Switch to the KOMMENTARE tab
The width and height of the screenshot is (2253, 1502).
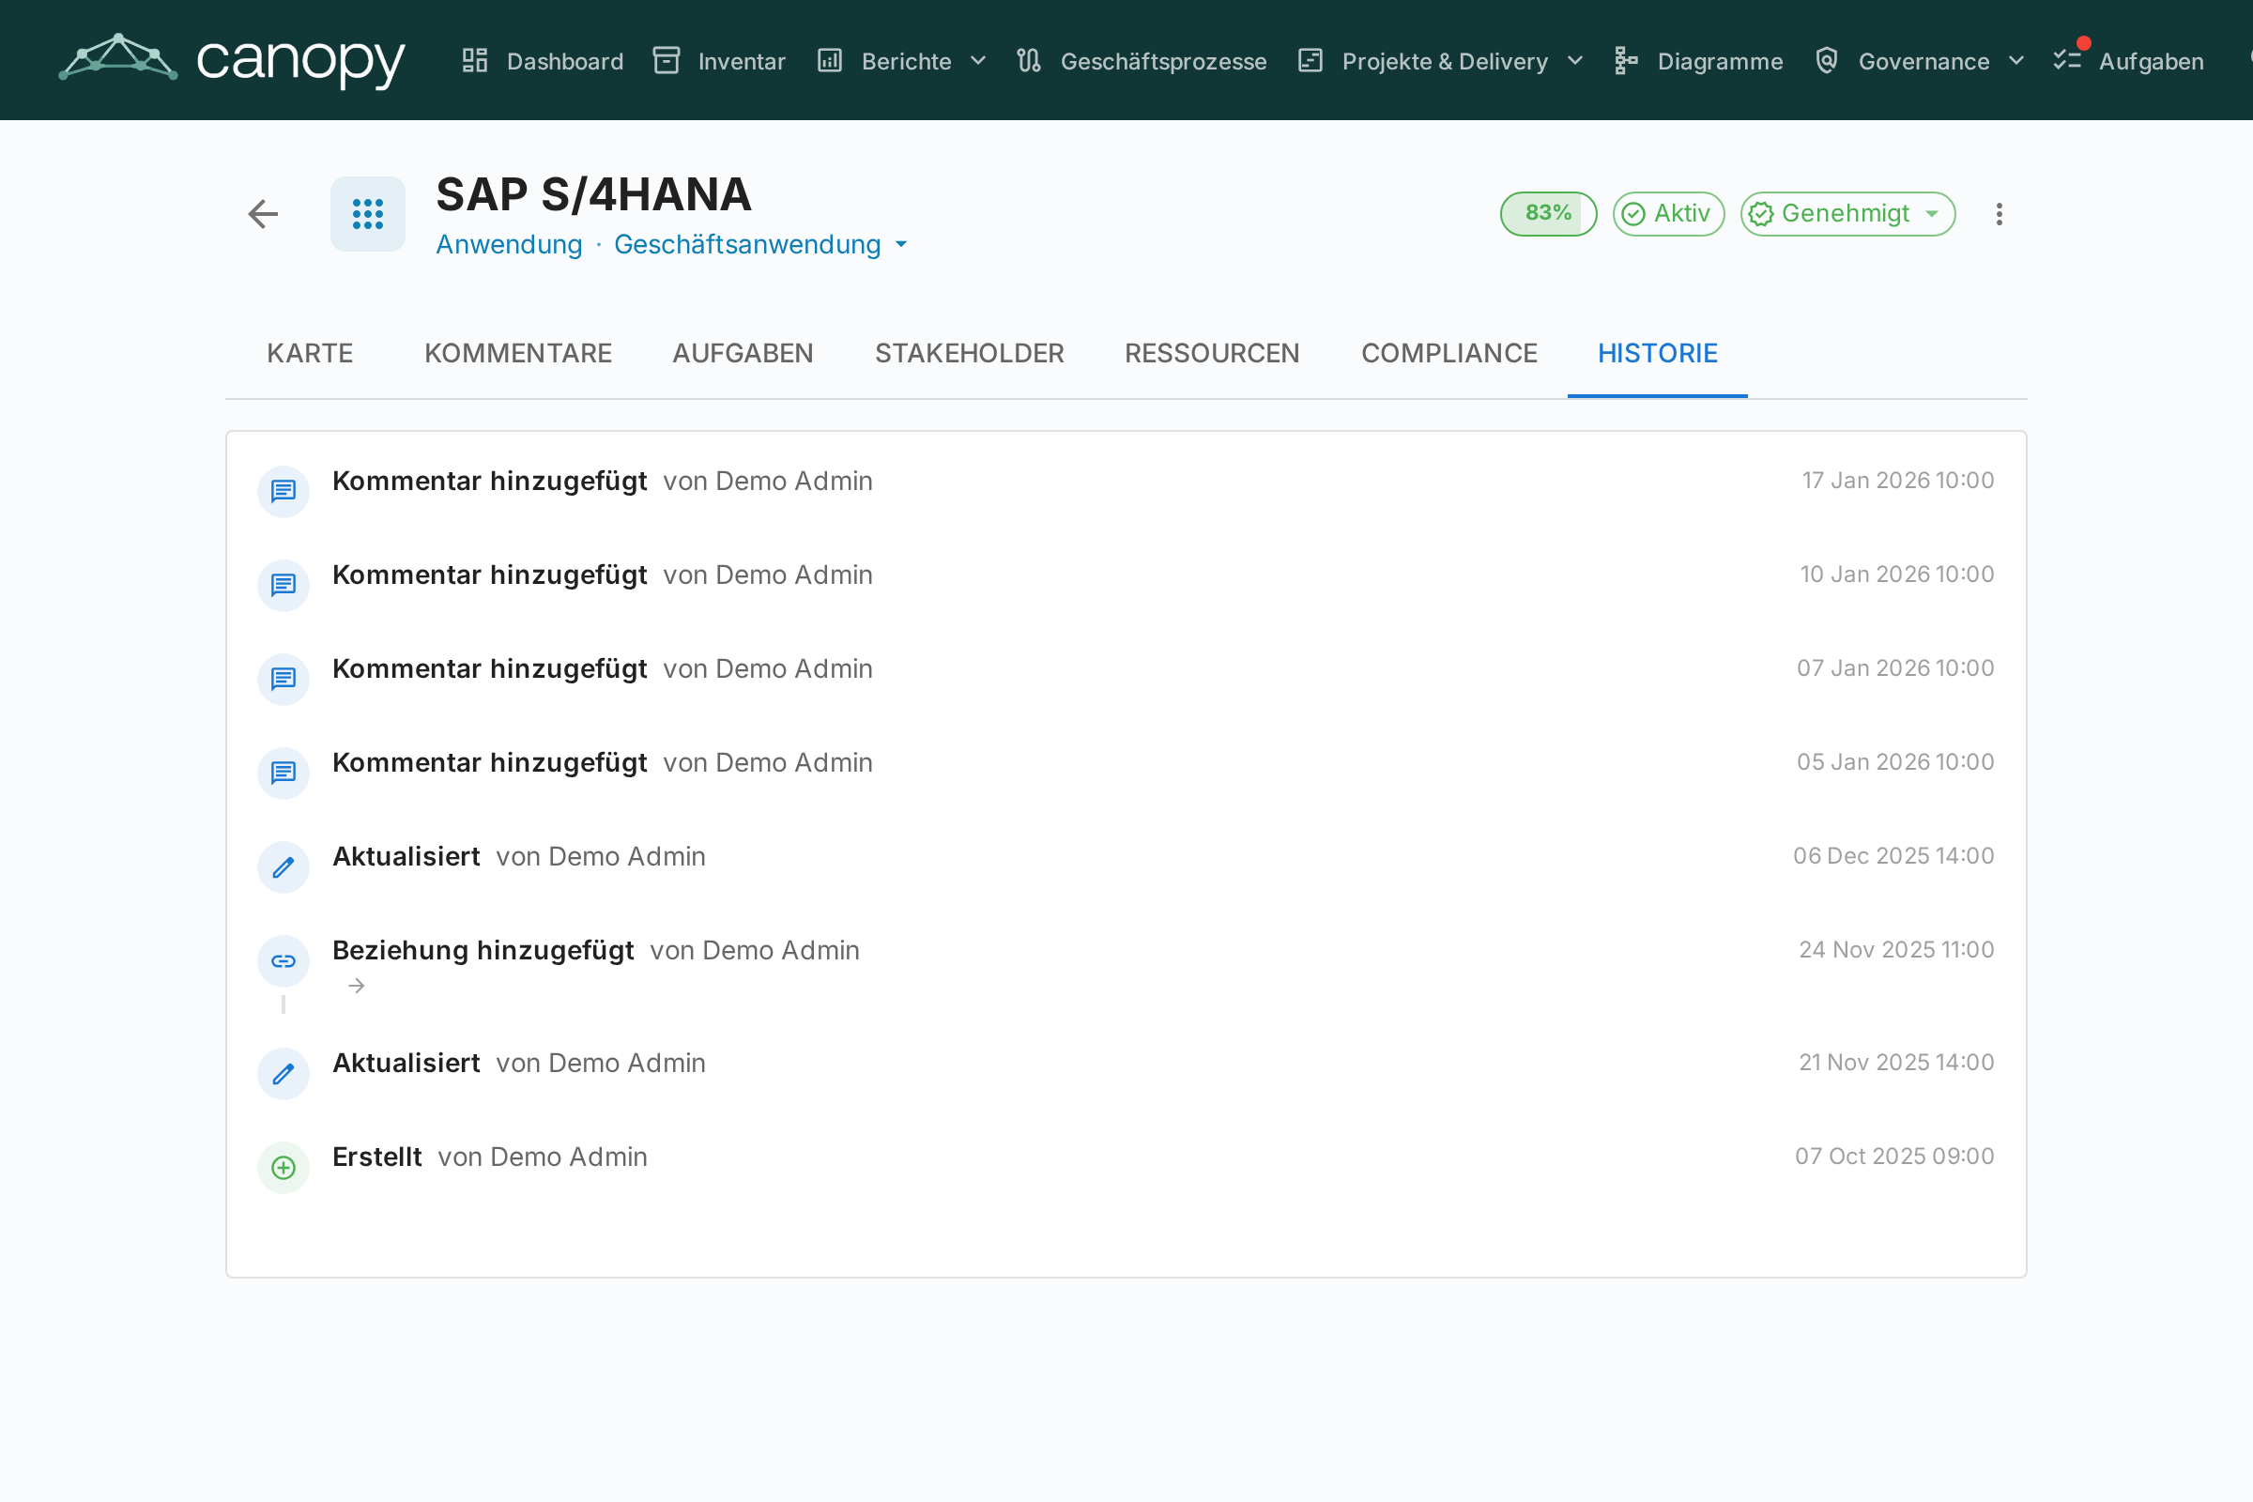click(518, 354)
